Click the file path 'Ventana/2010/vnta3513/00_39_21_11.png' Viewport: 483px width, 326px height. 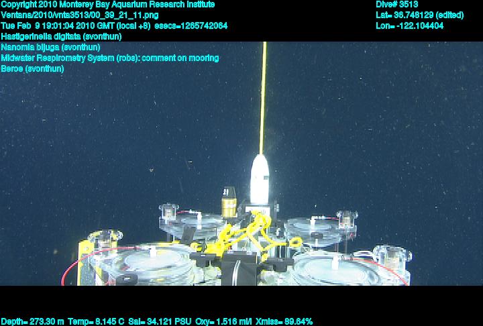click(80, 15)
